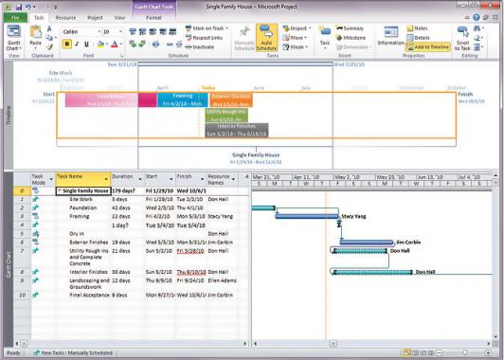Open the Mark on Track dropdown
Viewport: 504px width, 360px height.
pos(227,28)
